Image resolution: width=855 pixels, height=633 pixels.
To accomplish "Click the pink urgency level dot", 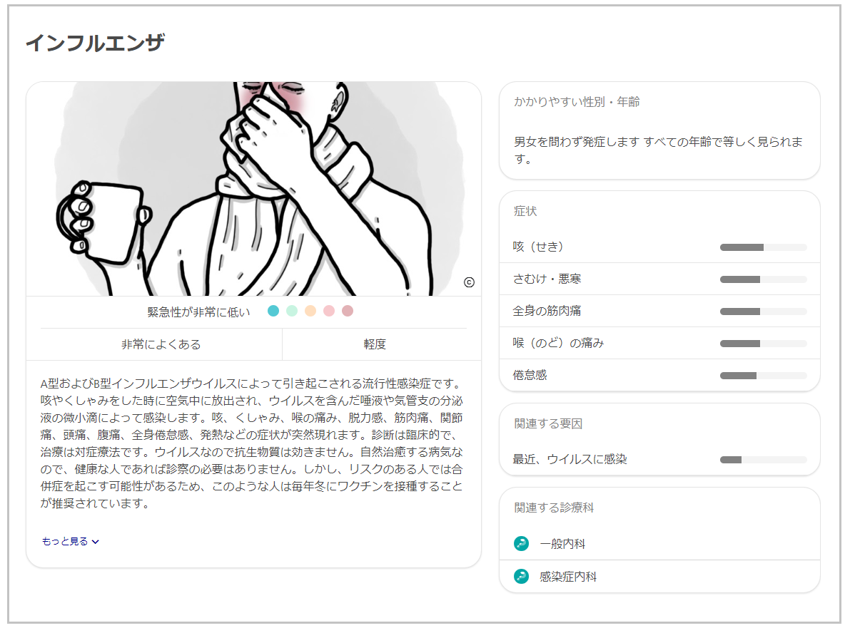I will [329, 311].
